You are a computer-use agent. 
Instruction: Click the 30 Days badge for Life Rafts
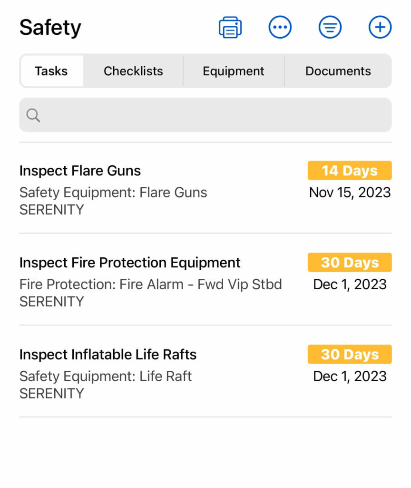tap(350, 355)
